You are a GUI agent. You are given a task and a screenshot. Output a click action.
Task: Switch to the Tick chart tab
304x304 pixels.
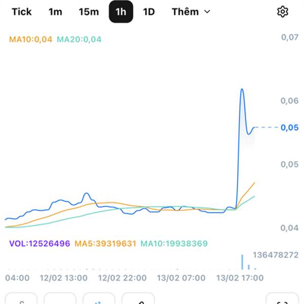coord(21,12)
